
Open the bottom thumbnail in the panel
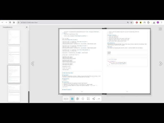[x=14, y=93]
